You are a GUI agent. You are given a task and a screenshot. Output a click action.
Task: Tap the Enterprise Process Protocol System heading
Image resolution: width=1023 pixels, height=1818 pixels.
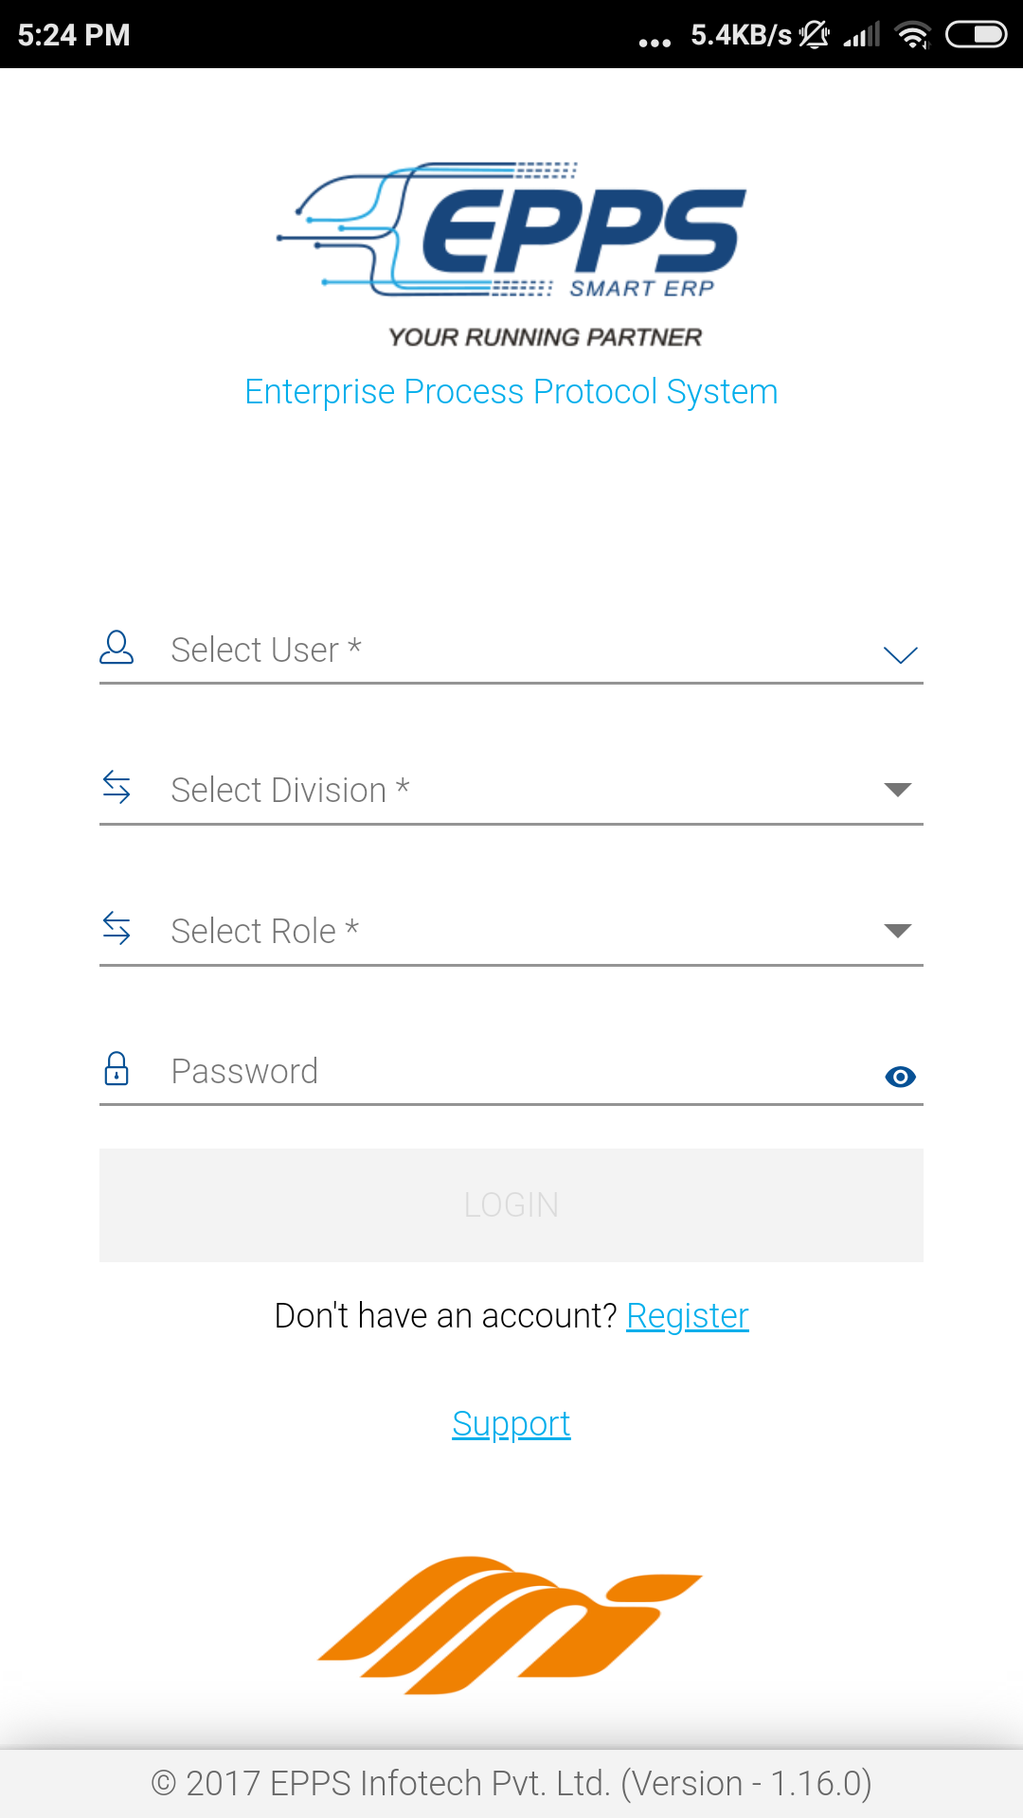(x=511, y=392)
